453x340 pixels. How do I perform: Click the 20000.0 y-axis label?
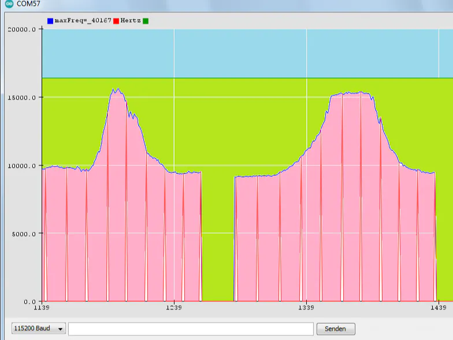point(22,29)
